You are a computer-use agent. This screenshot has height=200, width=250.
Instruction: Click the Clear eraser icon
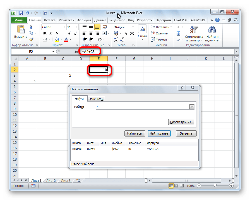(179, 39)
